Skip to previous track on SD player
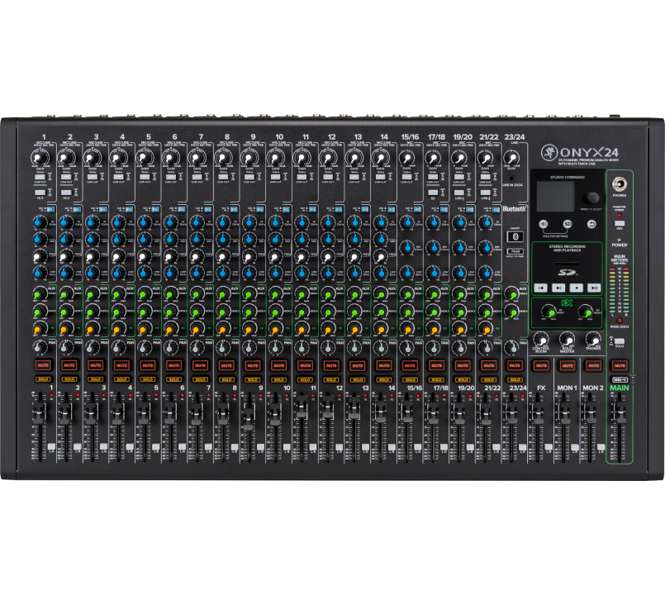Screen dimensions: 665x595 pos(540,287)
